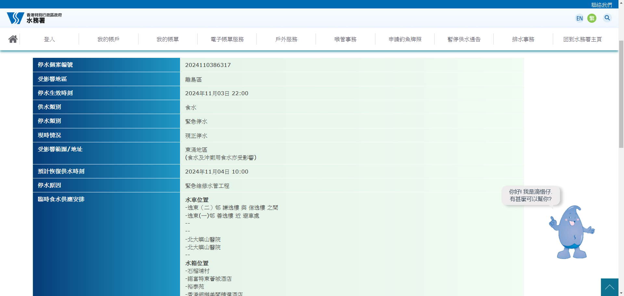This screenshot has width=624, height=296.
Task: Click the back-to-top arrow button
Action: pyautogui.click(x=609, y=287)
